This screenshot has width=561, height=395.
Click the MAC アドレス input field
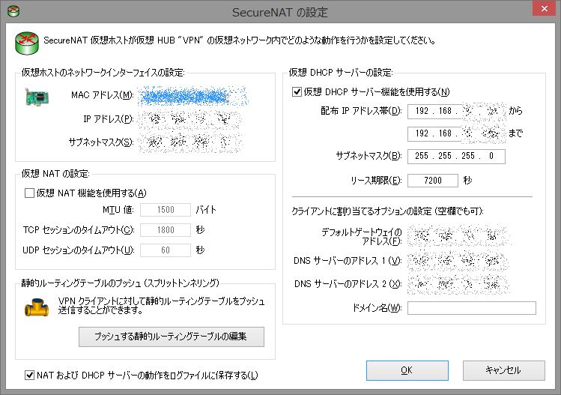coord(192,96)
